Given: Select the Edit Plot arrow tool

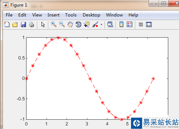Looking at the screenshot, I should pyautogui.click(x=43, y=25).
